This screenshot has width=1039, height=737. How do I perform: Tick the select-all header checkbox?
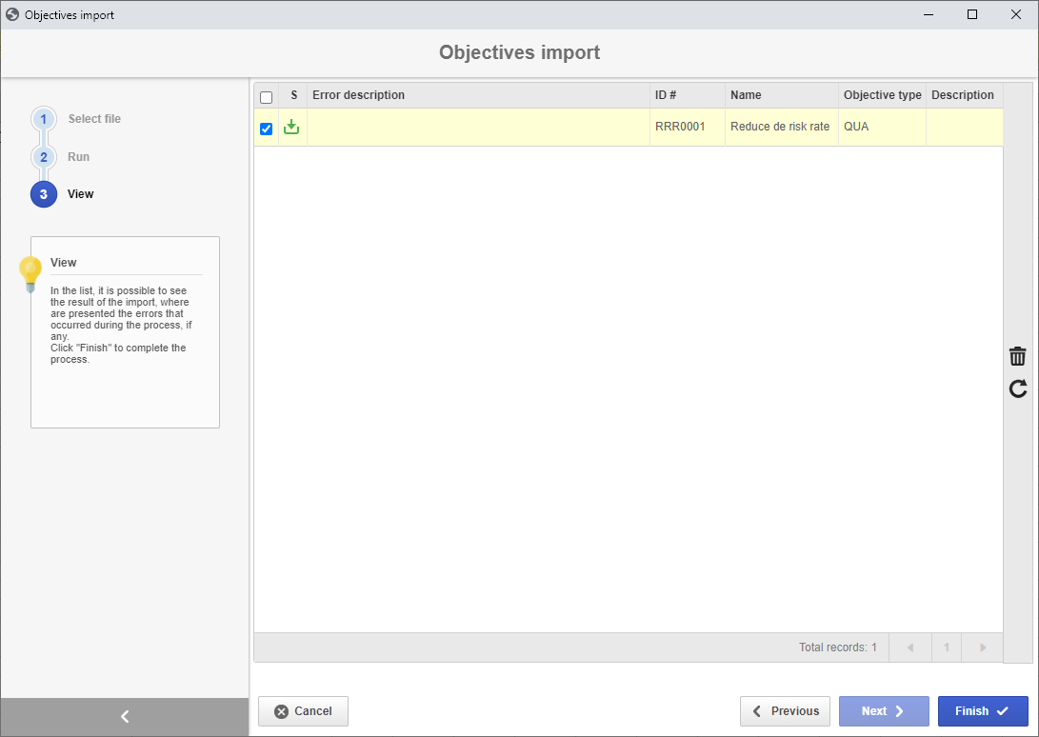click(x=267, y=97)
